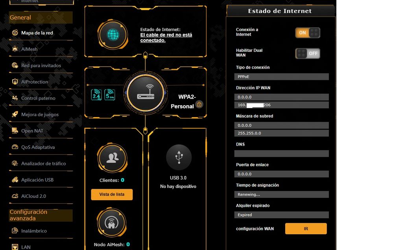Click the 5 GHz band icon
This screenshot has height=250, width=393.
pyautogui.click(x=110, y=95)
